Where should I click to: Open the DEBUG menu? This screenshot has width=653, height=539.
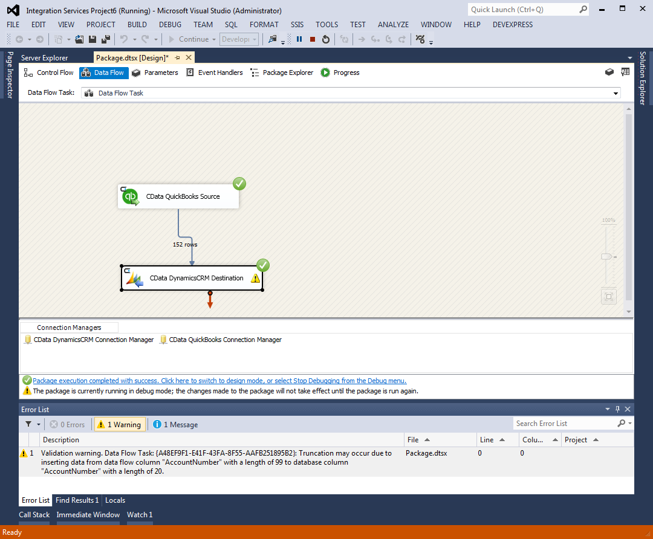(170, 24)
